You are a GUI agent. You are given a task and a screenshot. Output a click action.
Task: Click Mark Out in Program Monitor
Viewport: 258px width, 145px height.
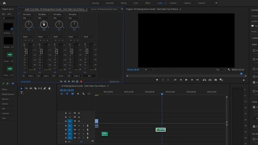(168, 80)
